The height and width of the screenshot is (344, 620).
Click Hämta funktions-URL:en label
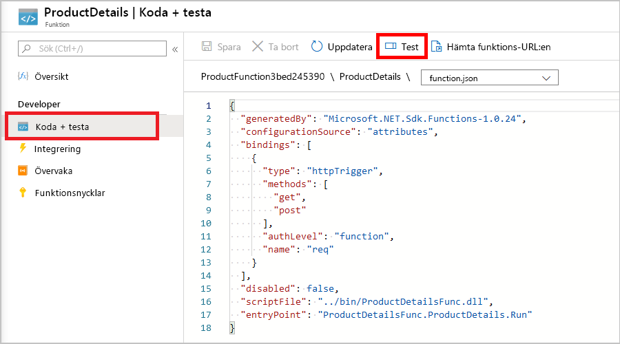[x=499, y=47]
